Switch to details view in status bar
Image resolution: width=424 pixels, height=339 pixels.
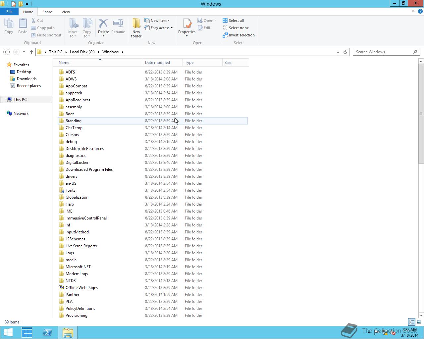click(x=412, y=322)
